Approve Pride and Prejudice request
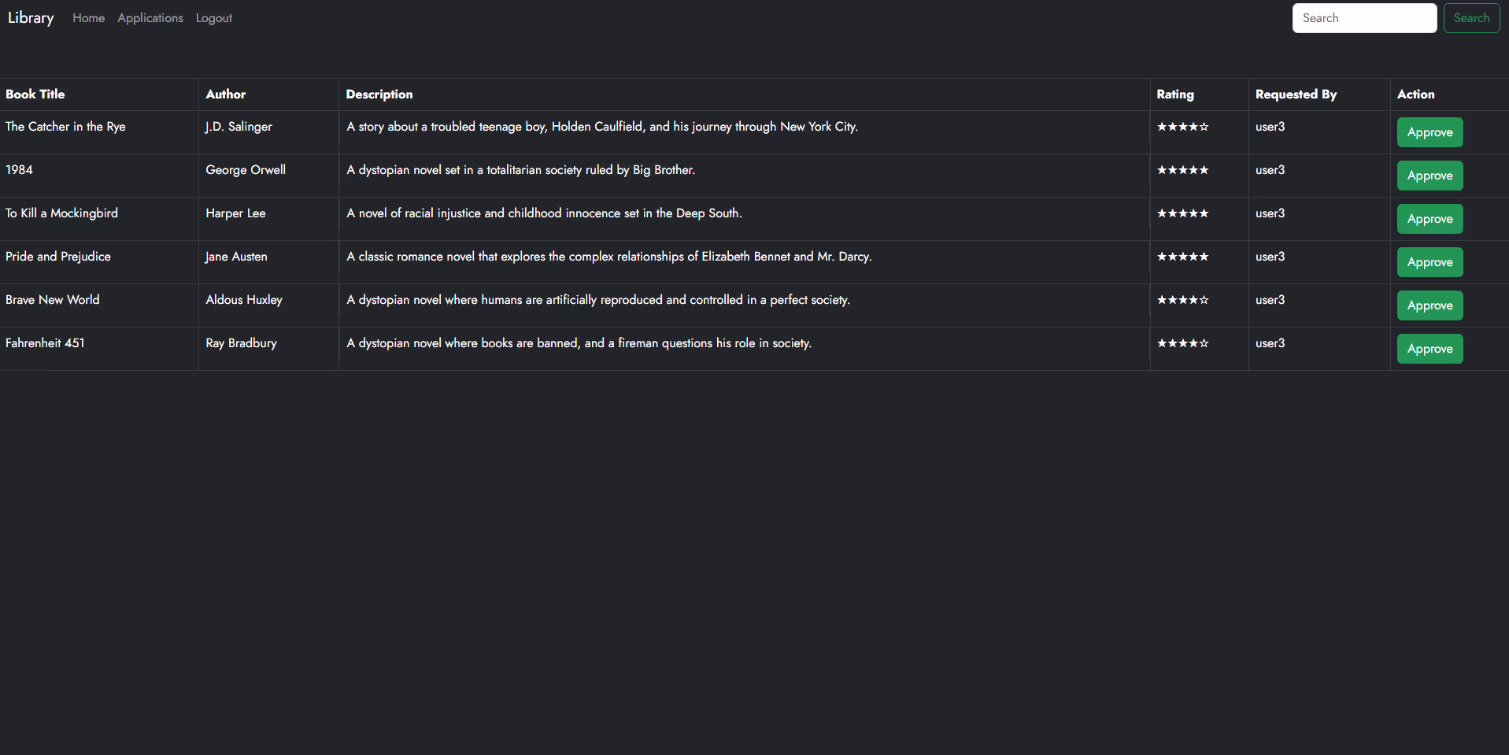This screenshot has height=755, width=1509. 1429,262
